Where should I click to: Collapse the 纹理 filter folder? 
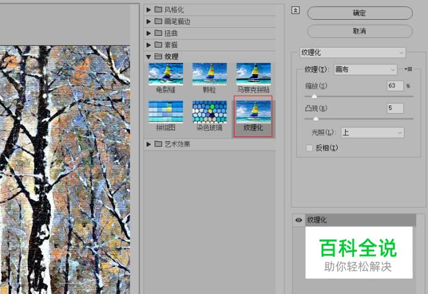coord(148,57)
